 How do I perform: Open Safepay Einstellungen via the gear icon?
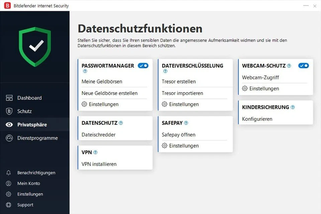[x=164, y=145]
